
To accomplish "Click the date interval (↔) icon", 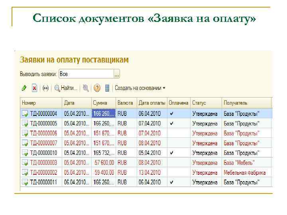I will point(45,88).
